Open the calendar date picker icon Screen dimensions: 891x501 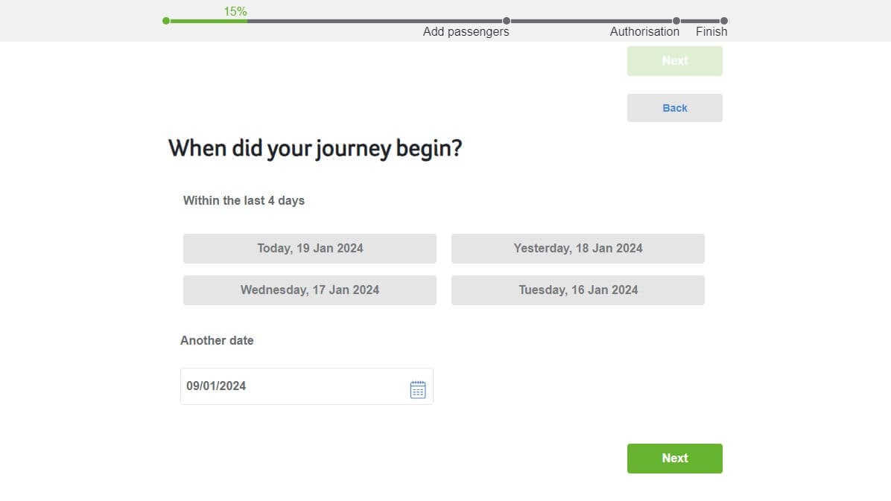(x=418, y=389)
